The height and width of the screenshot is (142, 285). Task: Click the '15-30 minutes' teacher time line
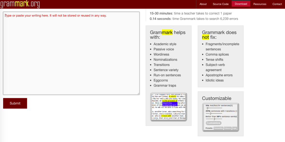click(x=191, y=13)
